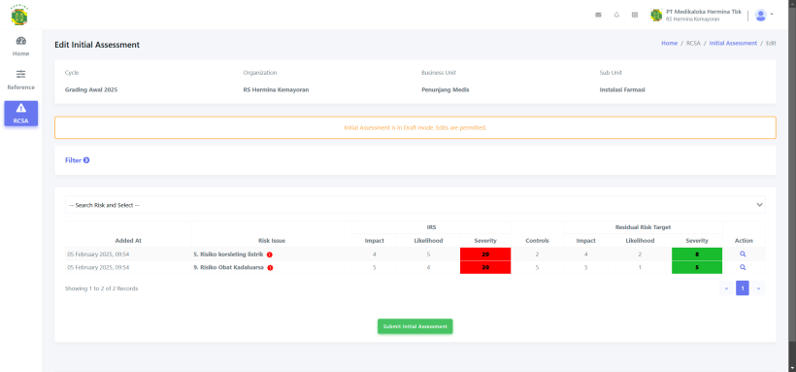The height and width of the screenshot is (372, 796).
Task: Click green residual severity cell showing 8
Action: (x=697, y=254)
